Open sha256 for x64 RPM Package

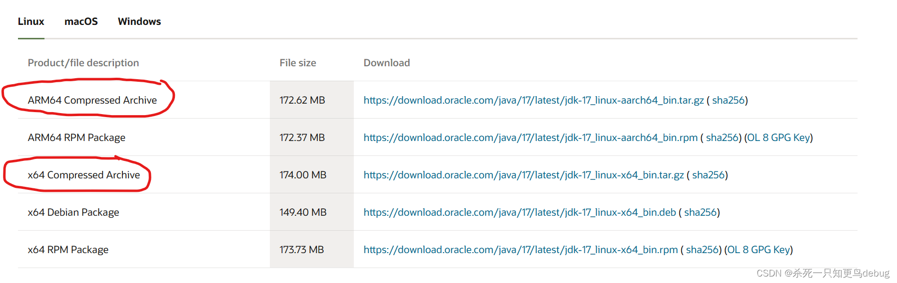click(x=702, y=250)
